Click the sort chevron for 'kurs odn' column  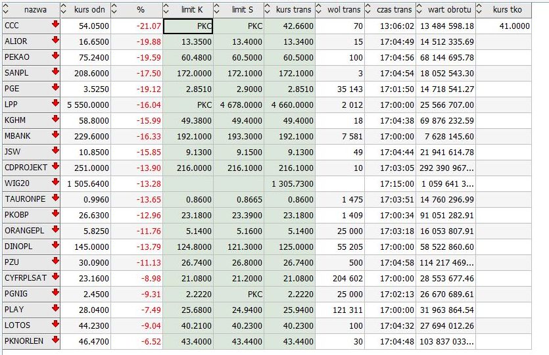[64, 10]
